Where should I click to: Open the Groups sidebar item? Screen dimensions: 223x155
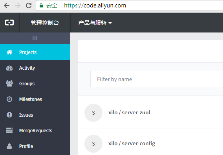tap(35, 83)
